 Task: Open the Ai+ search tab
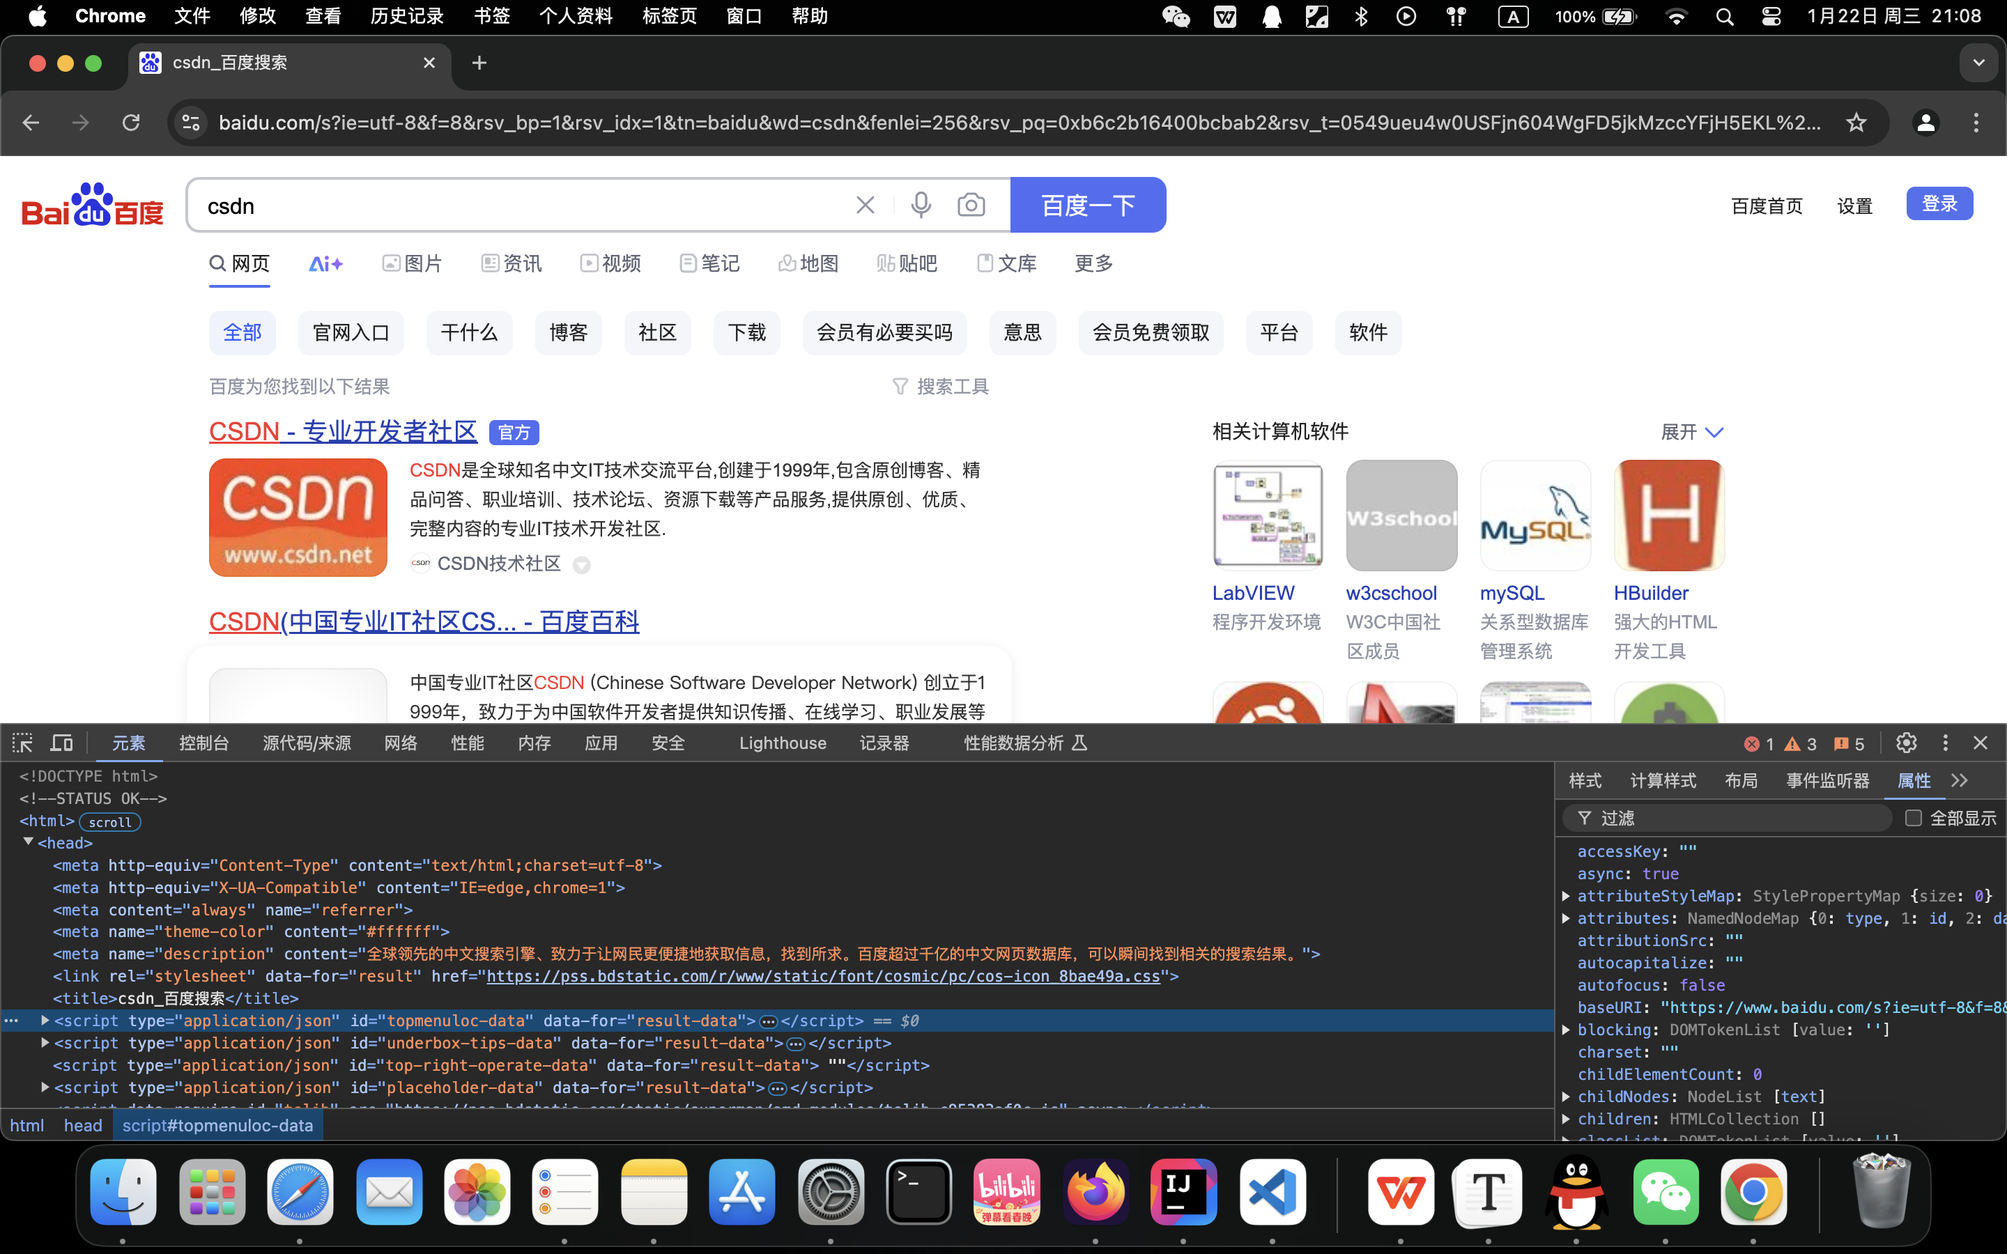point(326,264)
